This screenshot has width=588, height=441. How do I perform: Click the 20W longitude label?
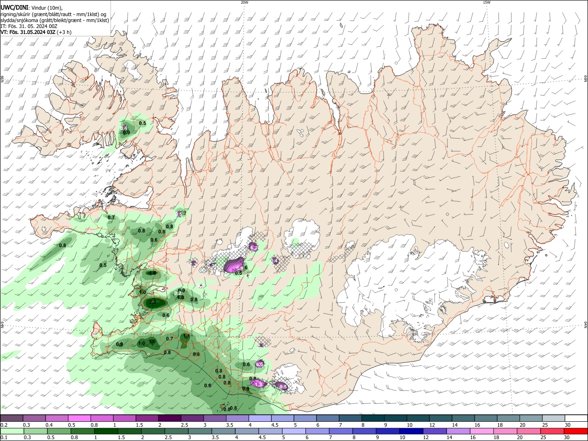point(244,2)
